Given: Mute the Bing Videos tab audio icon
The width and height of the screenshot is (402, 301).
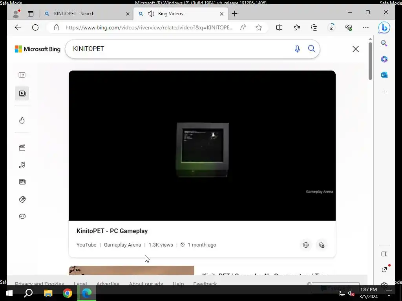Looking at the screenshot, I should tap(151, 14).
